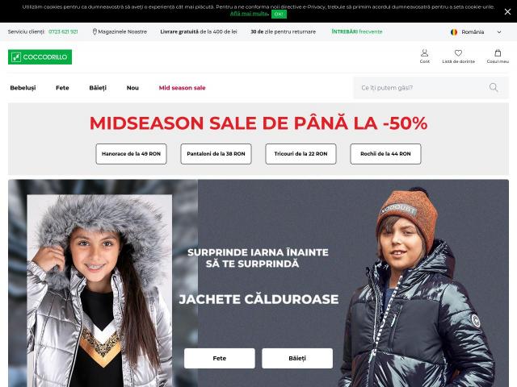Accept cookies with the OK! button

point(279,15)
